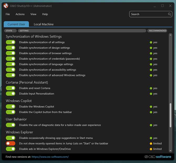Click the Windows Copilot section heading
Image resolution: width=176 pixels, height=163 pixels.
(x=19, y=101)
